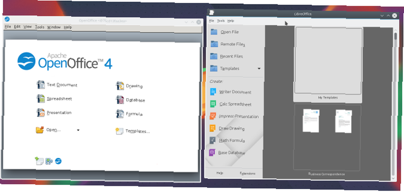Click the round OpenOffice info icon at bottom

(58, 161)
